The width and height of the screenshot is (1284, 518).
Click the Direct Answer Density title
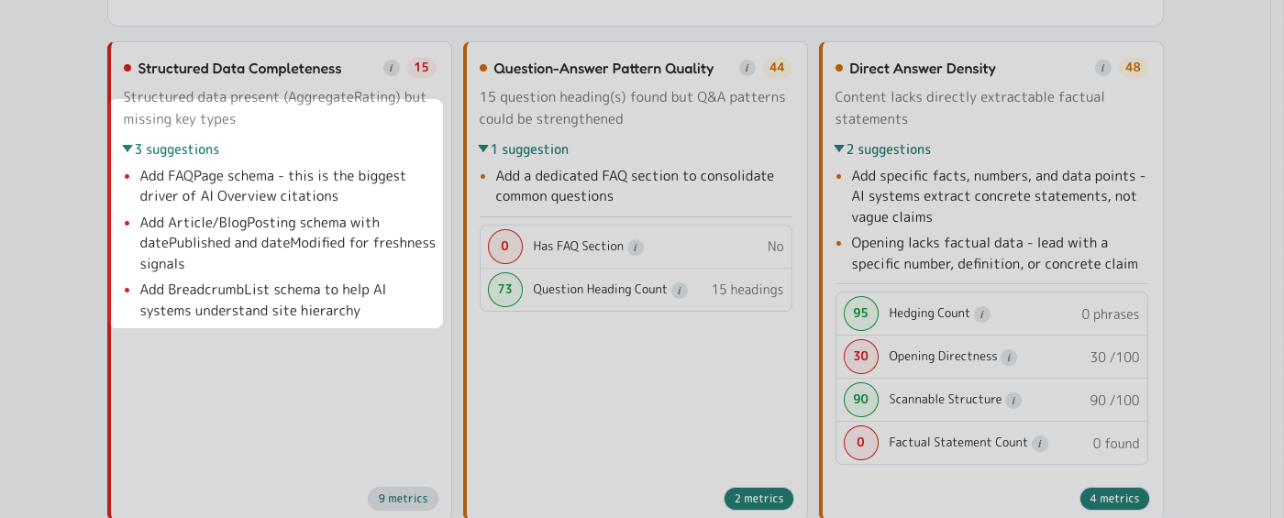point(923,69)
